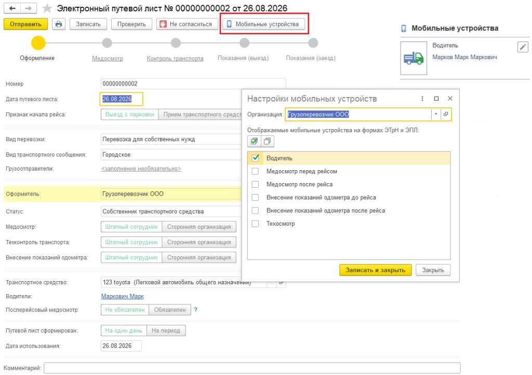532x375 pixels.
Task: Check Внесение показаний одометра после рейса
Action: 255,211
